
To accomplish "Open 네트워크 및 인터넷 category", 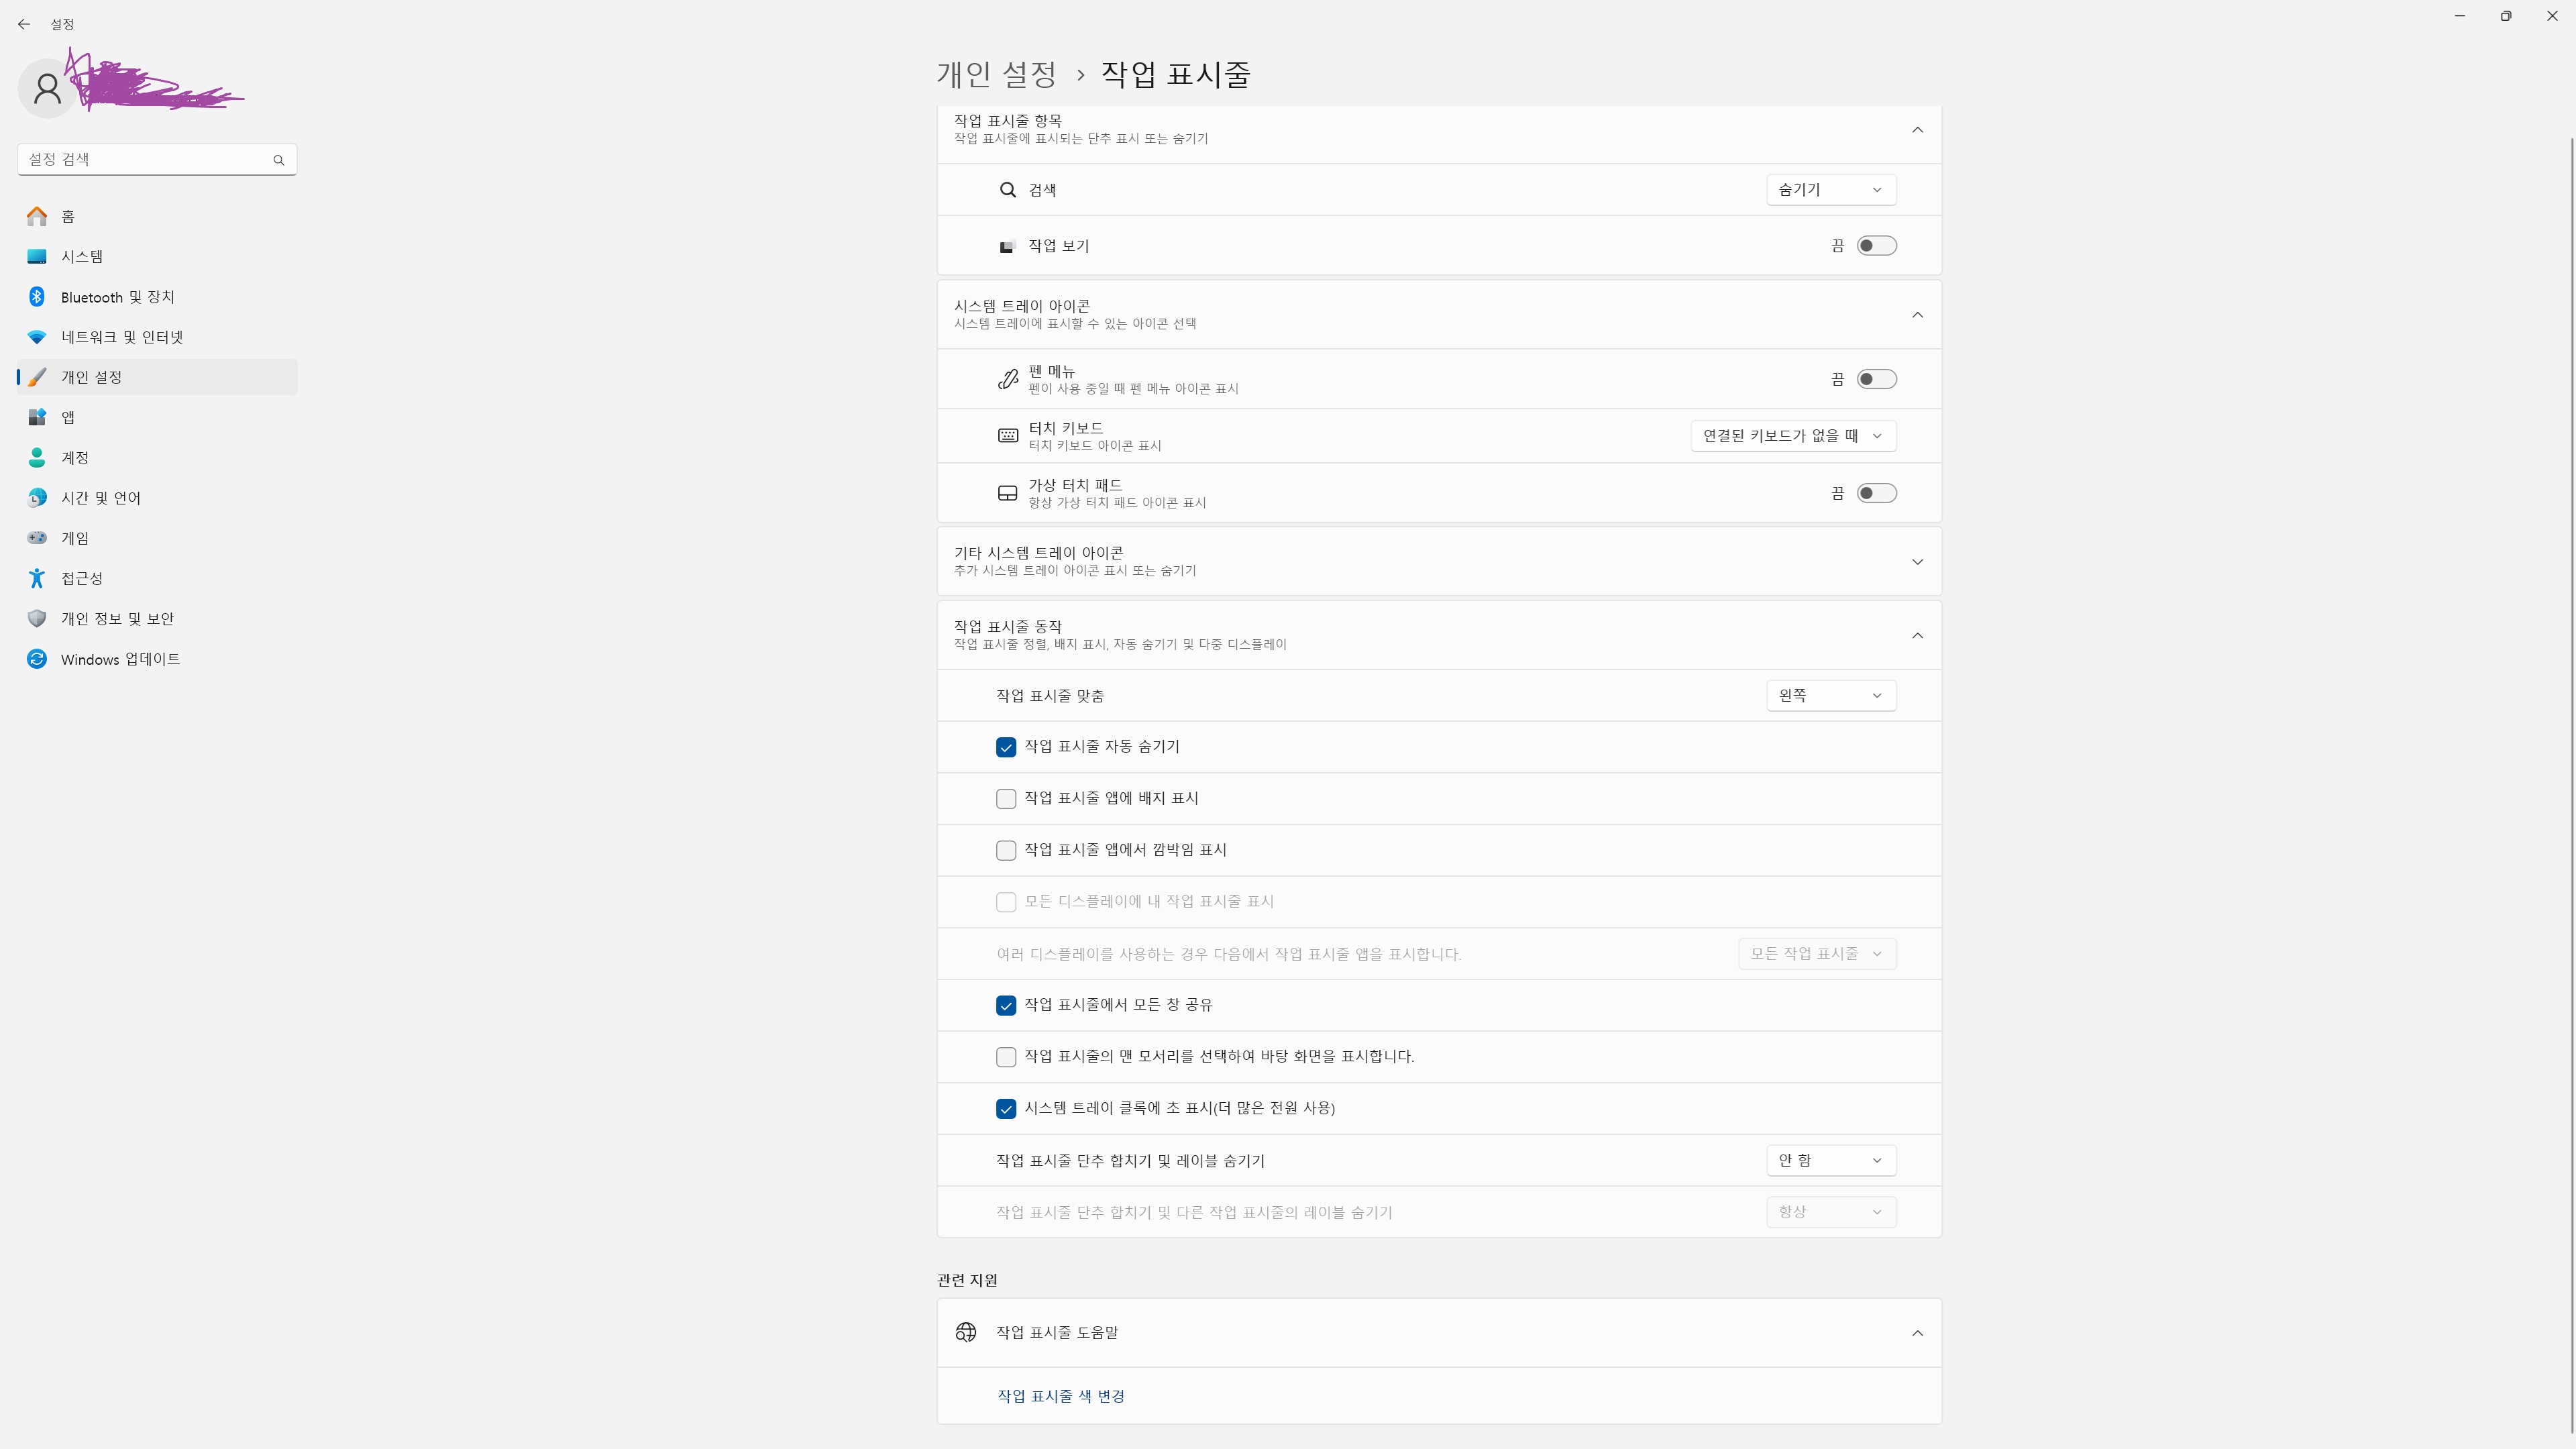I will 157,337.
